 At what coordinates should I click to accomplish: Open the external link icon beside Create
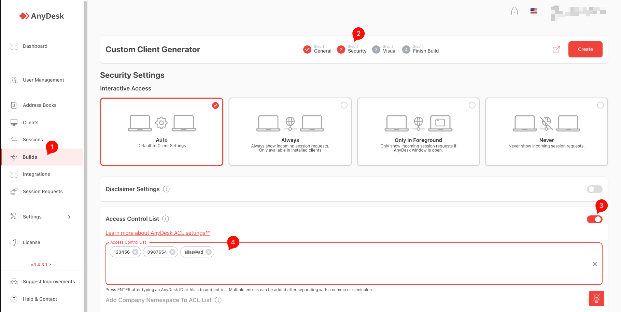pos(556,49)
